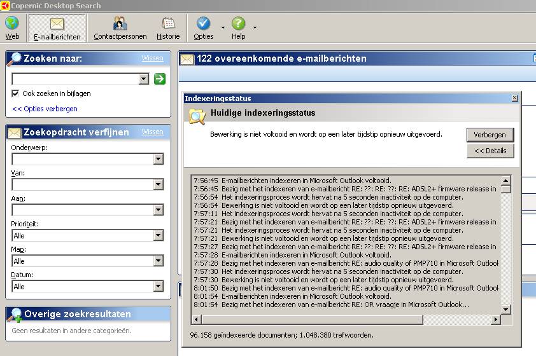Image resolution: width=536 pixels, height=356 pixels.
Task: Switch to the E-mailberichten tab label
Action: 57,37
